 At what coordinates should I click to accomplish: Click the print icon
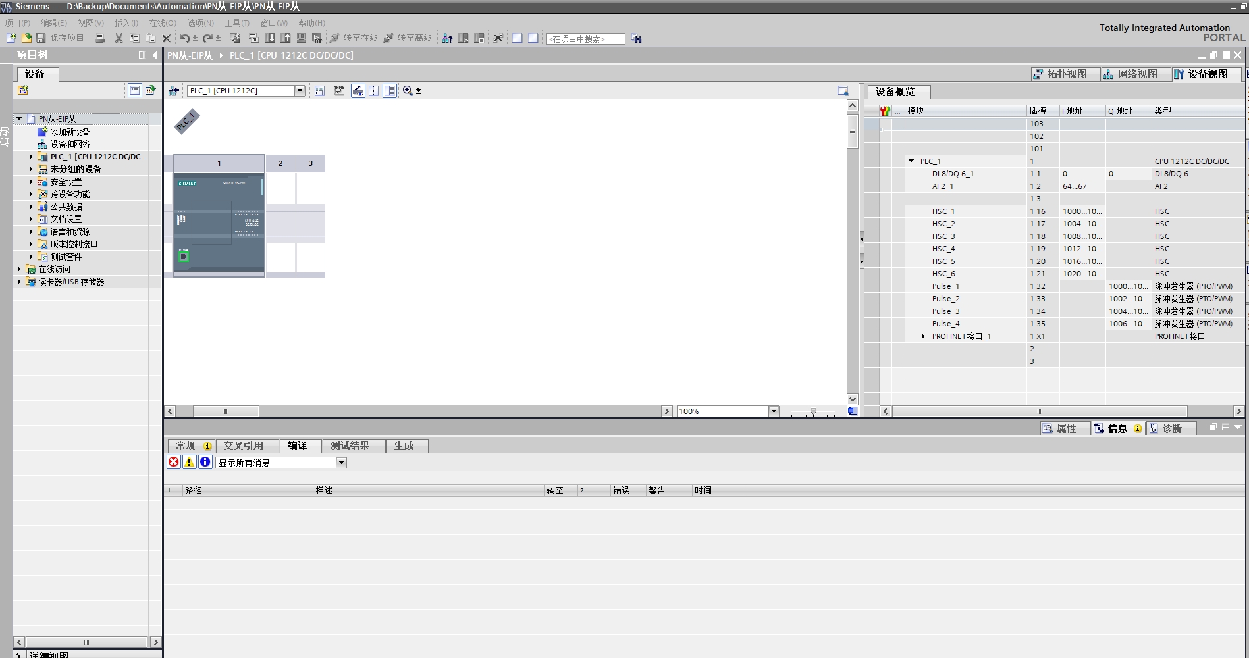(x=100, y=38)
